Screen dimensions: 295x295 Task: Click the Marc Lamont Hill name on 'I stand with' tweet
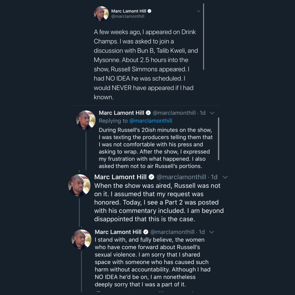pyautogui.click(x=118, y=232)
